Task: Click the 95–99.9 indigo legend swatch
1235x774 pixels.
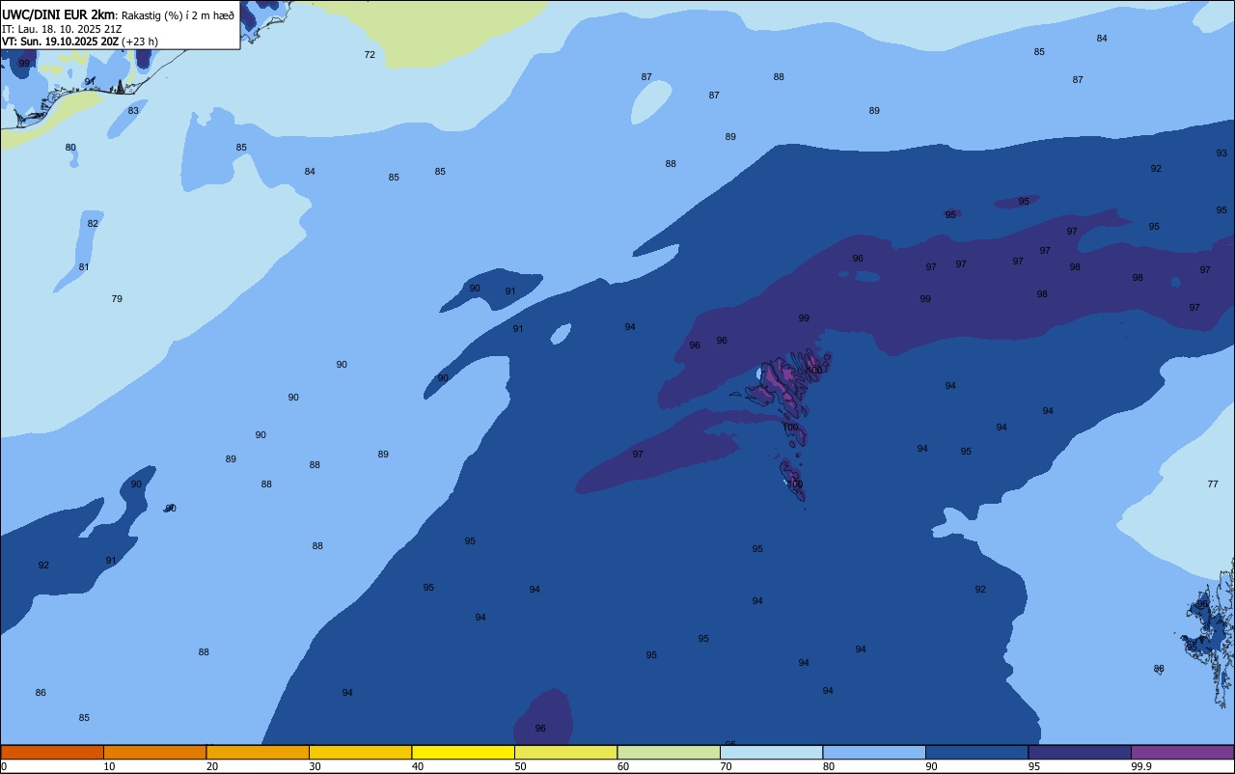Action: click(1080, 752)
